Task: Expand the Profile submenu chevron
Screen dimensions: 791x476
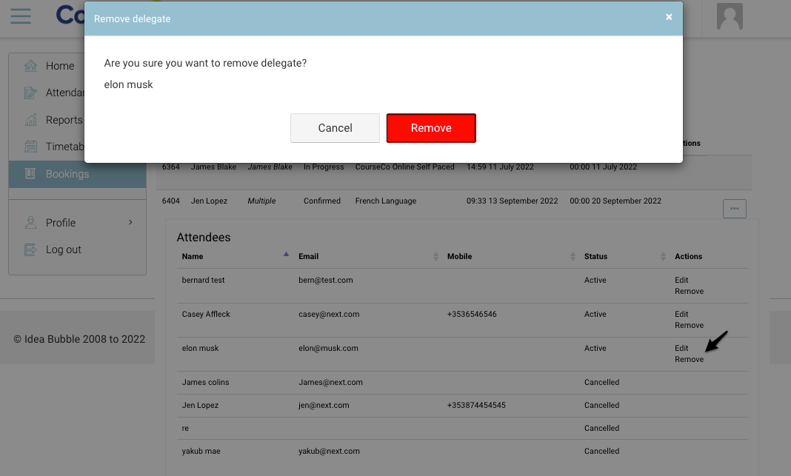Action: pos(130,222)
